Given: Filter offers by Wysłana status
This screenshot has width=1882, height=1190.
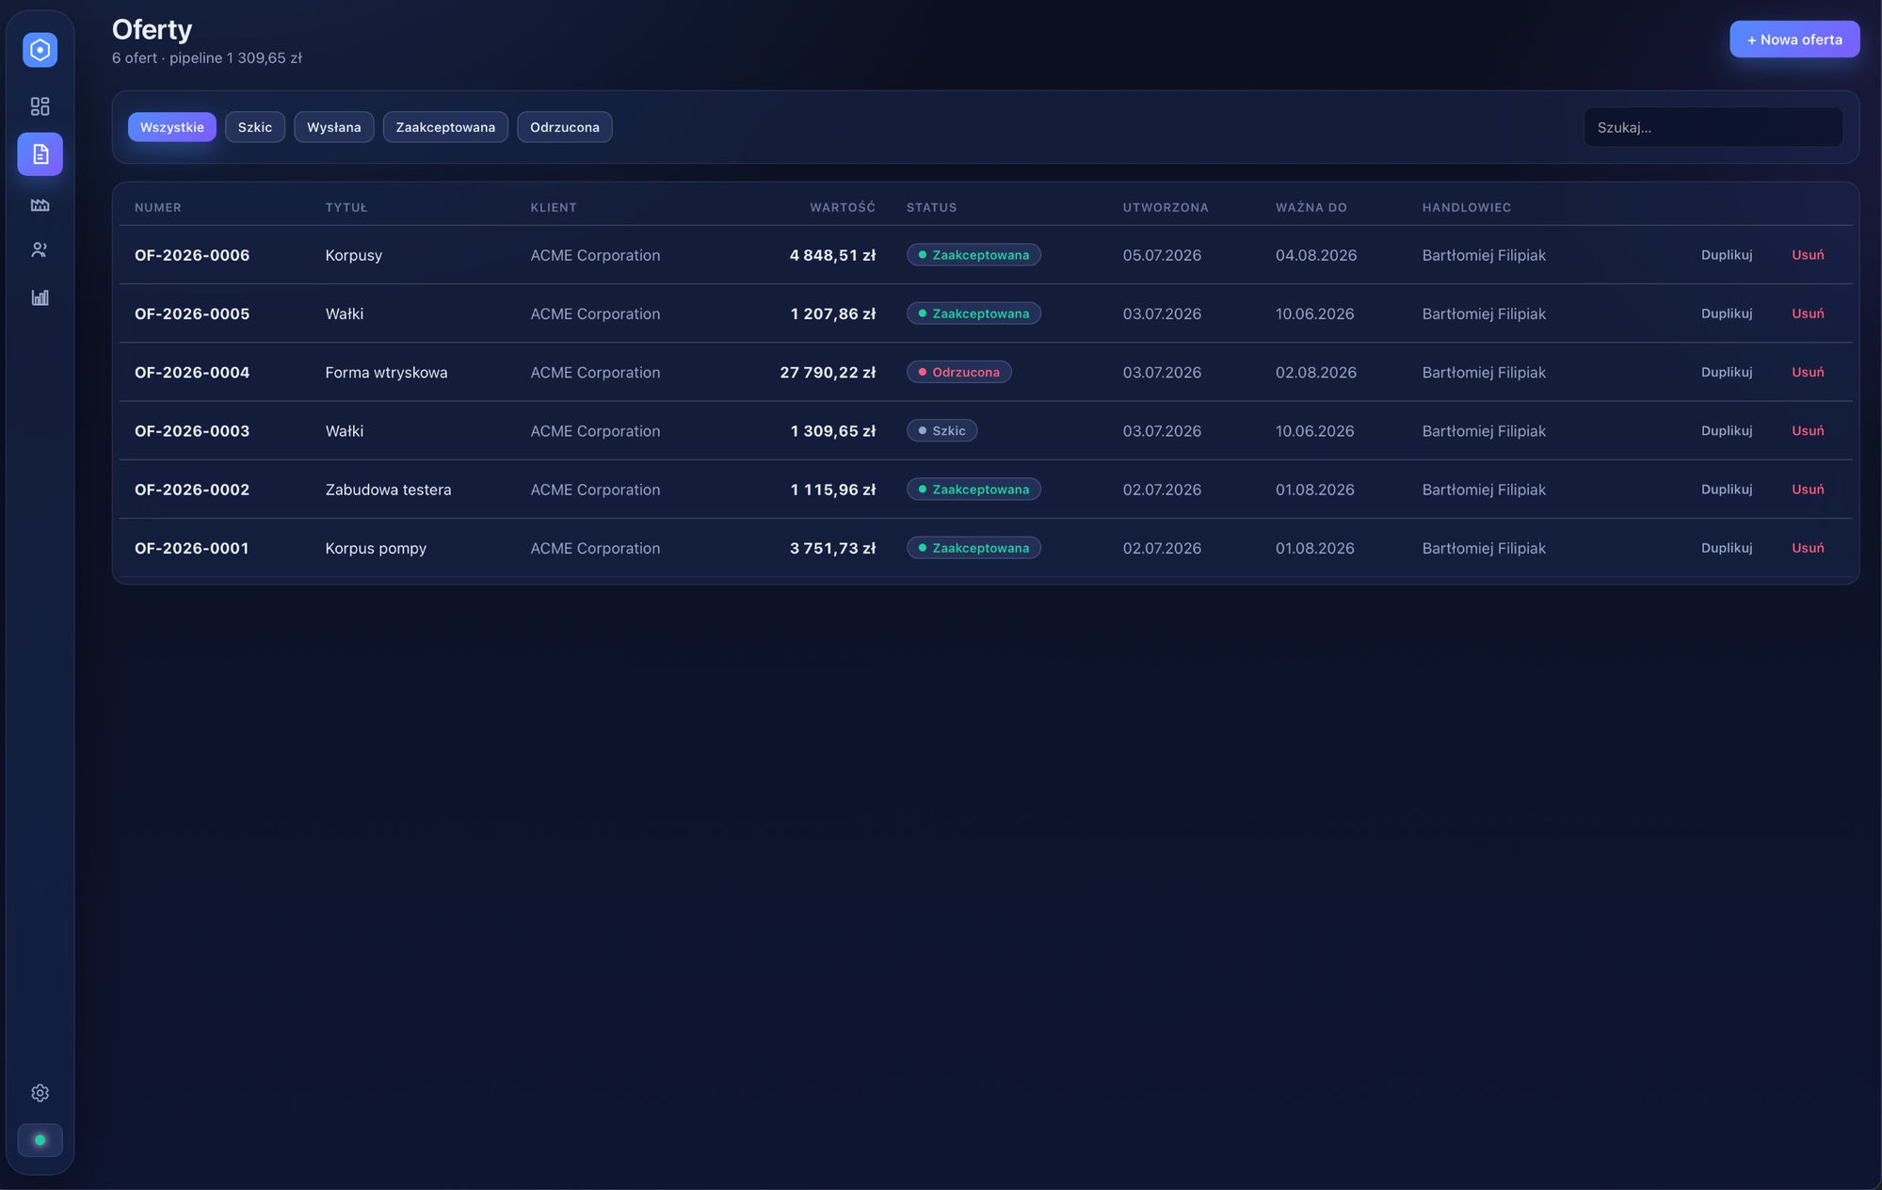Looking at the screenshot, I should (334, 127).
